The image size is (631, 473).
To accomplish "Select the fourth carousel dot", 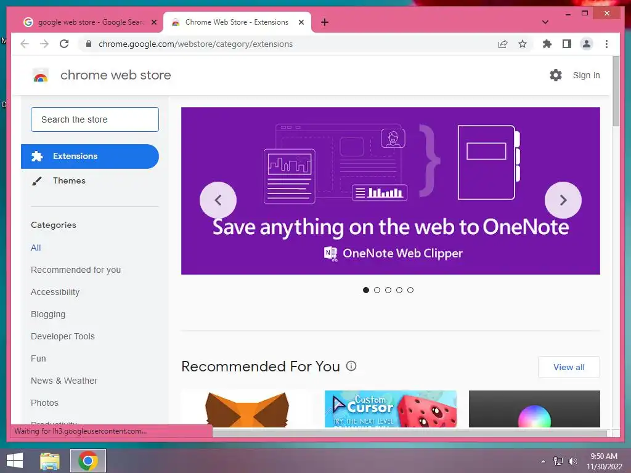I will tap(399, 290).
